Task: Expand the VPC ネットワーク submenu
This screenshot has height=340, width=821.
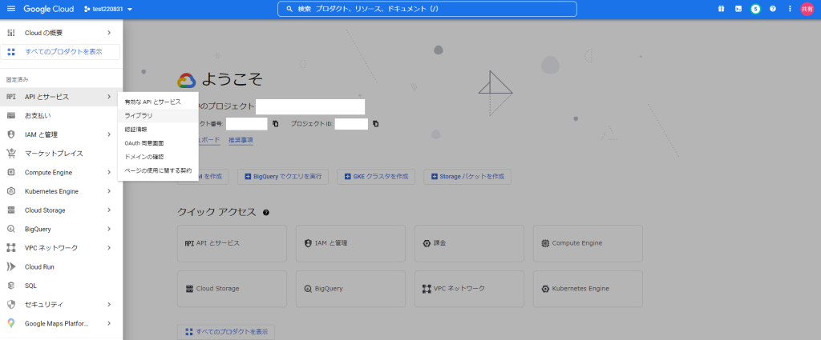Action: [109, 248]
